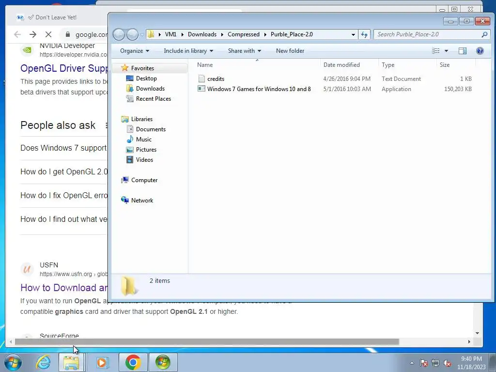The image size is (496, 372).
Task: Open Windows Explorer taskbar button
Action: [72, 362]
